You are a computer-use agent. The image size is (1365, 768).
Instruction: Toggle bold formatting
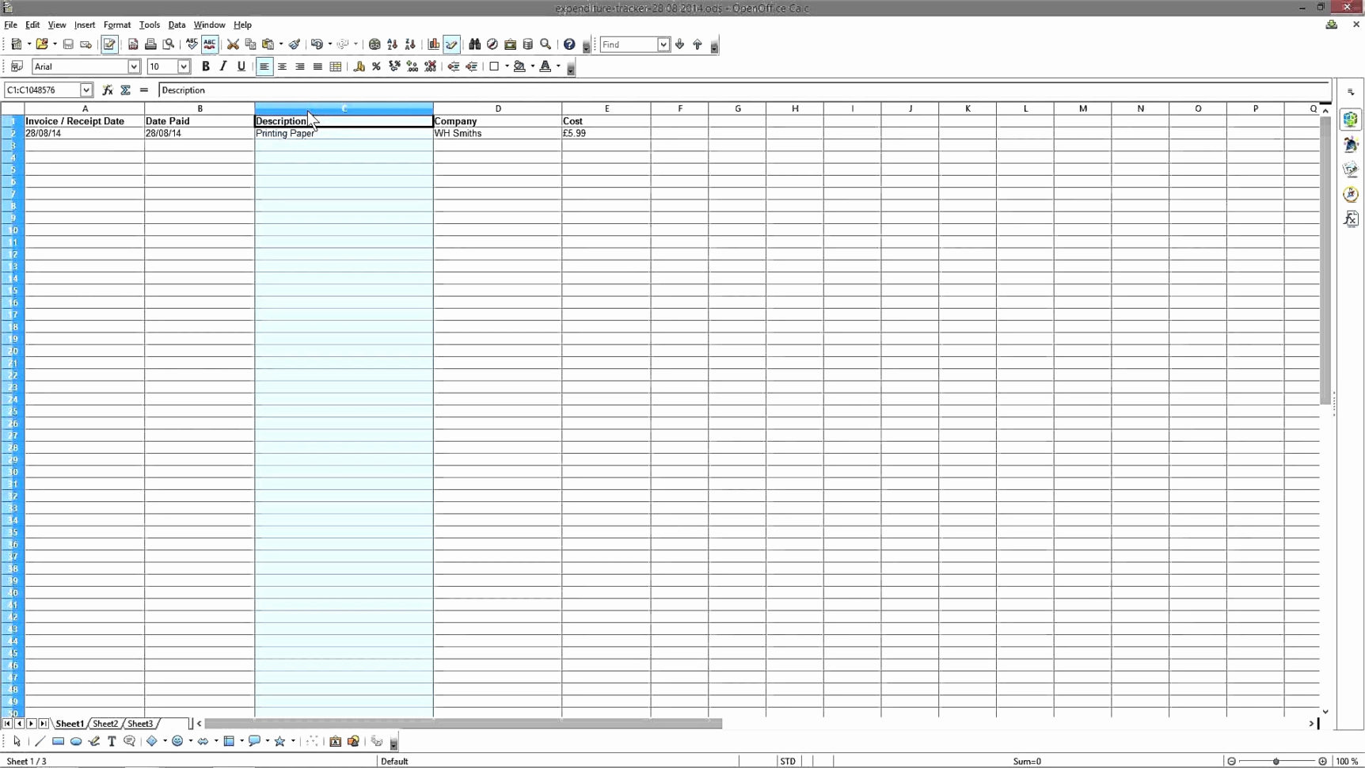[206, 67]
